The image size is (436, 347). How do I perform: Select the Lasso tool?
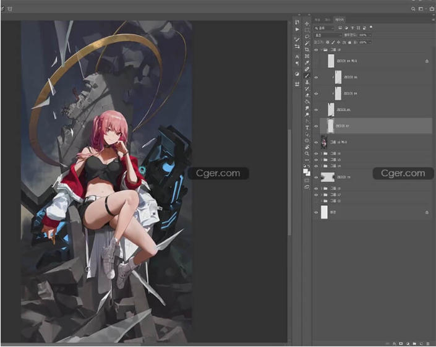tap(307, 36)
